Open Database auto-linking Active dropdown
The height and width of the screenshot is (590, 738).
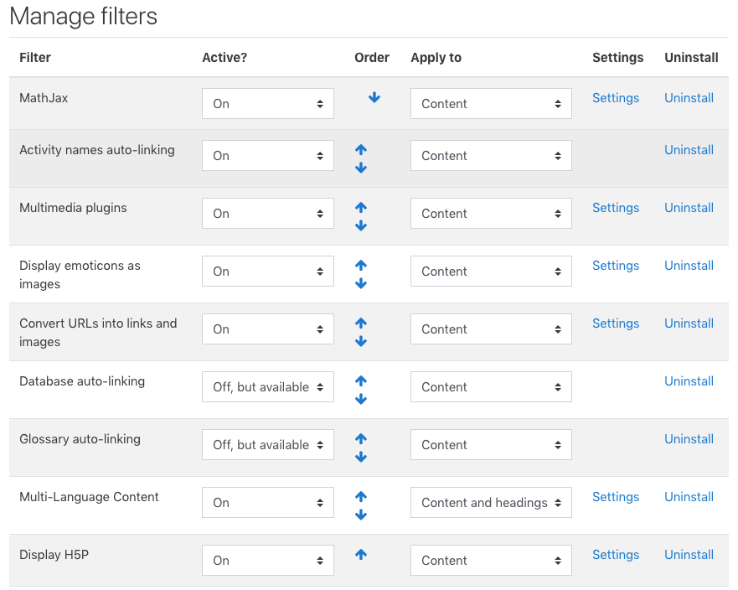(x=268, y=387)
